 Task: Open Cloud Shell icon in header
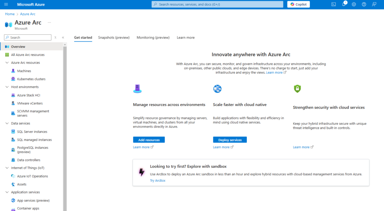click(333, 4)
